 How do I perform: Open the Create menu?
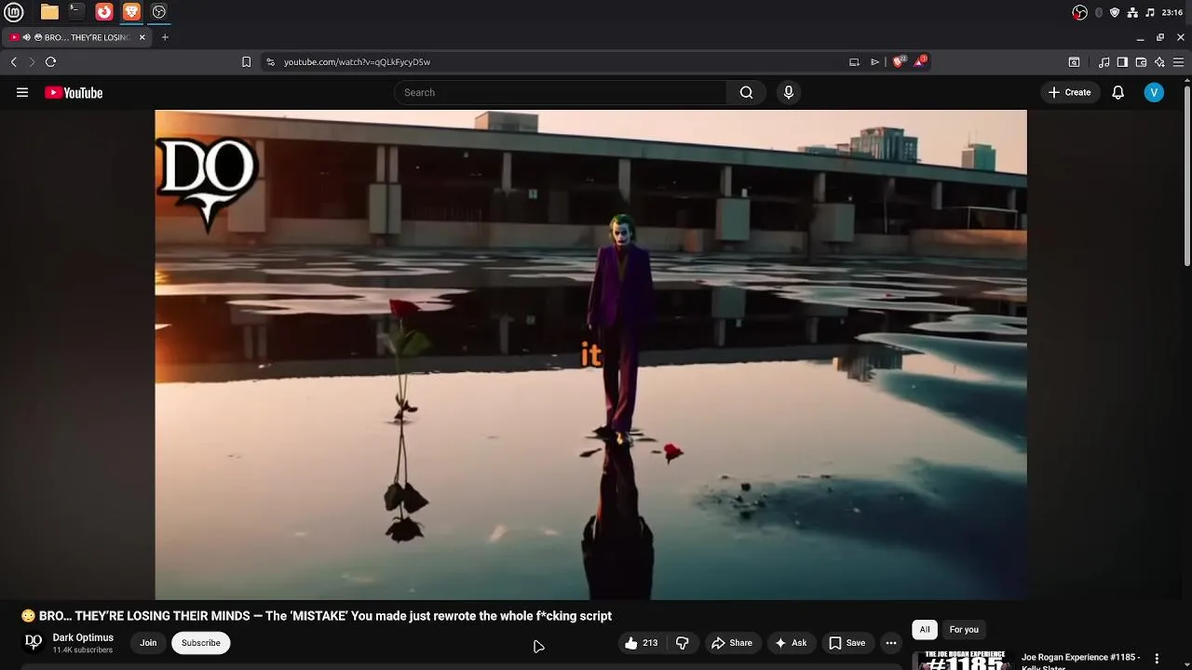pos(1069,92)
